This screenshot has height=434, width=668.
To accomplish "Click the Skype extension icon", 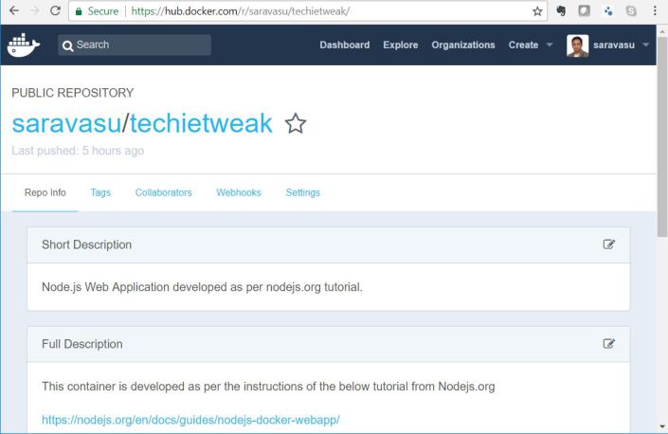I will pyautogui.click(x=631, y=11).
